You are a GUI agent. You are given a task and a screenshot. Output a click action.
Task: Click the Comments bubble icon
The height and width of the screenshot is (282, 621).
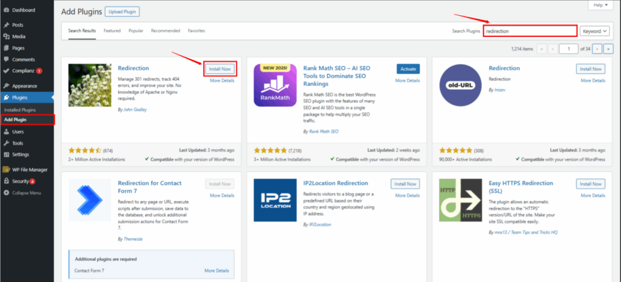pyautogui.click(x=6, y=59)
